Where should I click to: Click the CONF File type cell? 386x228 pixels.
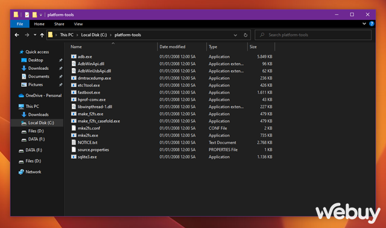point(218,128)
